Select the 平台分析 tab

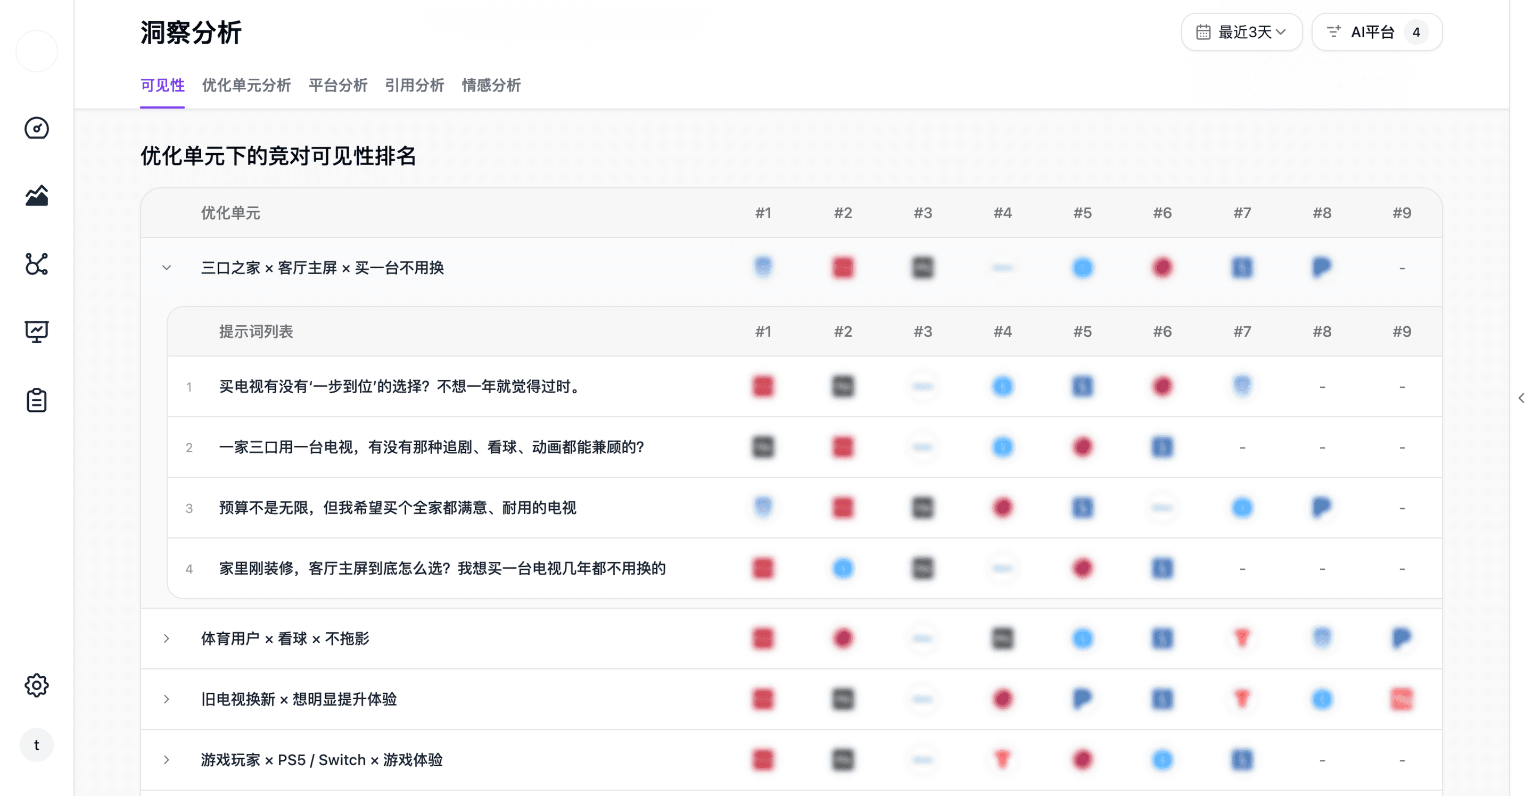point(337,85)
